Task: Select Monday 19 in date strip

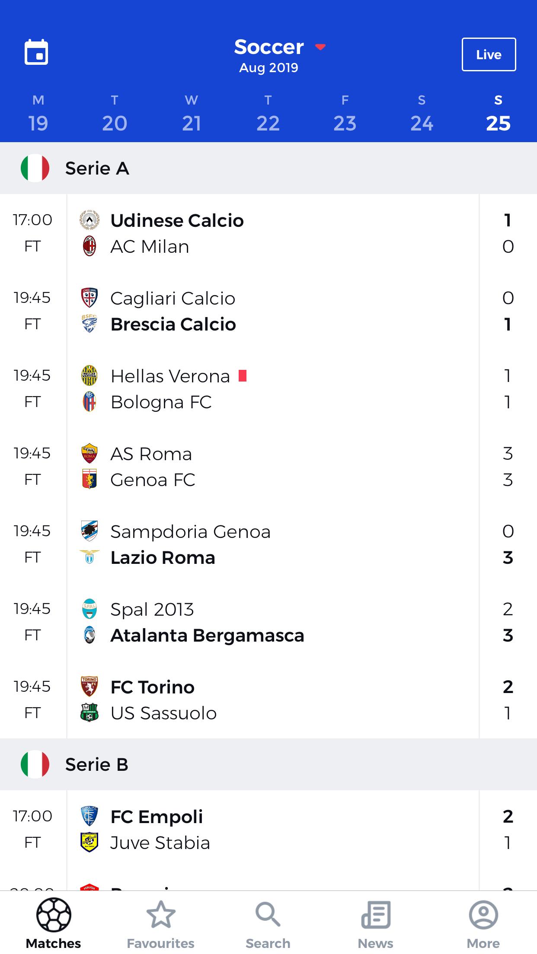Action: [x=38, y=114]
